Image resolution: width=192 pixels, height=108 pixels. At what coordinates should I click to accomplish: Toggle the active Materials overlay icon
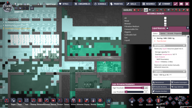coord(146,10)
